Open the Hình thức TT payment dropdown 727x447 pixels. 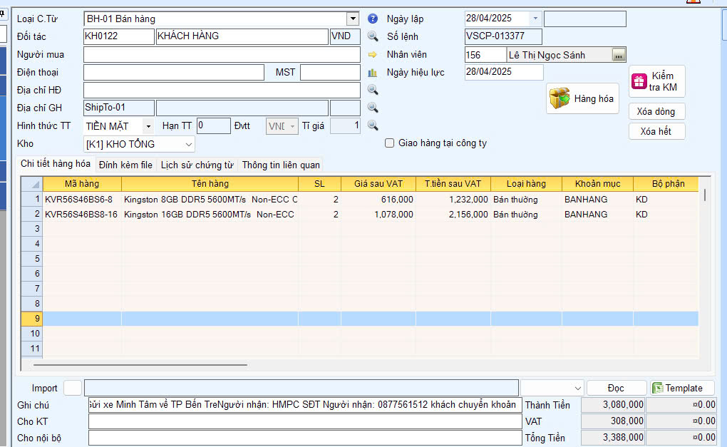tap(148, 126)
